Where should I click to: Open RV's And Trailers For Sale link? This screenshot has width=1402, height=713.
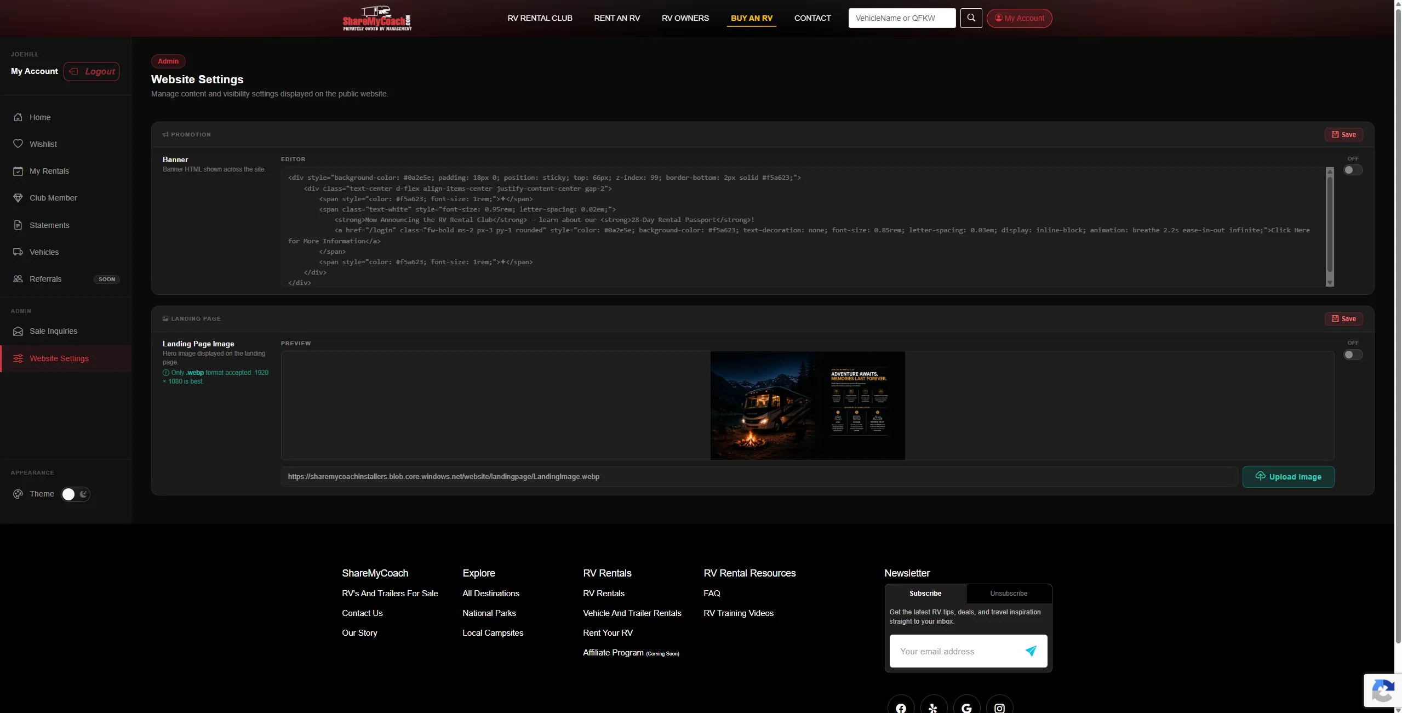pos(390,594)
